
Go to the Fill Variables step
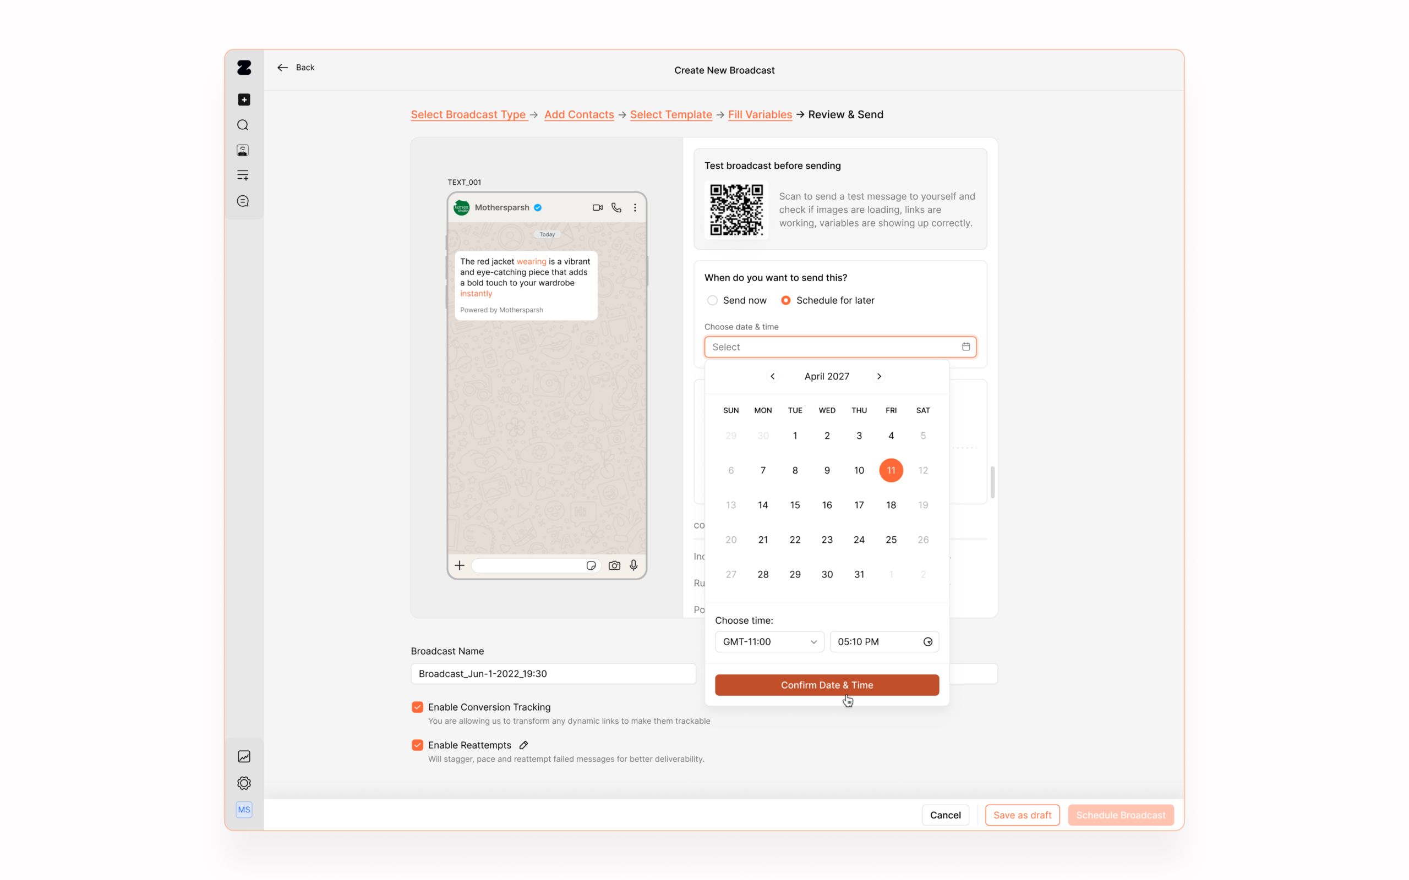tap(760, 114)
